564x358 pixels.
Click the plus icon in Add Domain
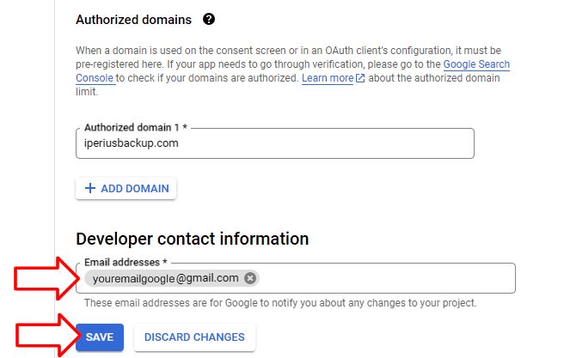[x=90, y=188]
